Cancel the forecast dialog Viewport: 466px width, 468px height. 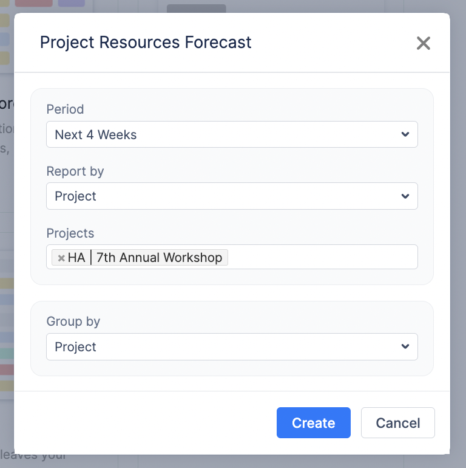(x=397, y=423)
